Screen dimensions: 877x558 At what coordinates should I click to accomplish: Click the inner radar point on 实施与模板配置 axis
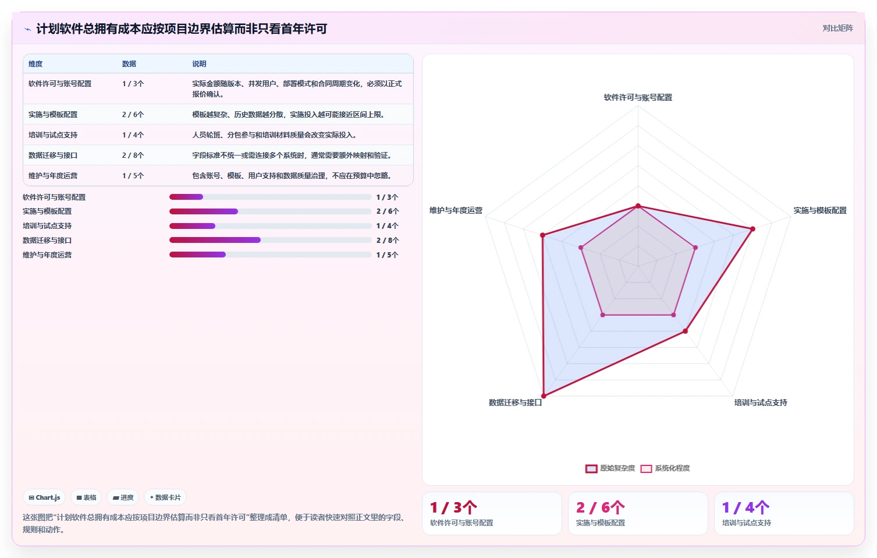695,248
